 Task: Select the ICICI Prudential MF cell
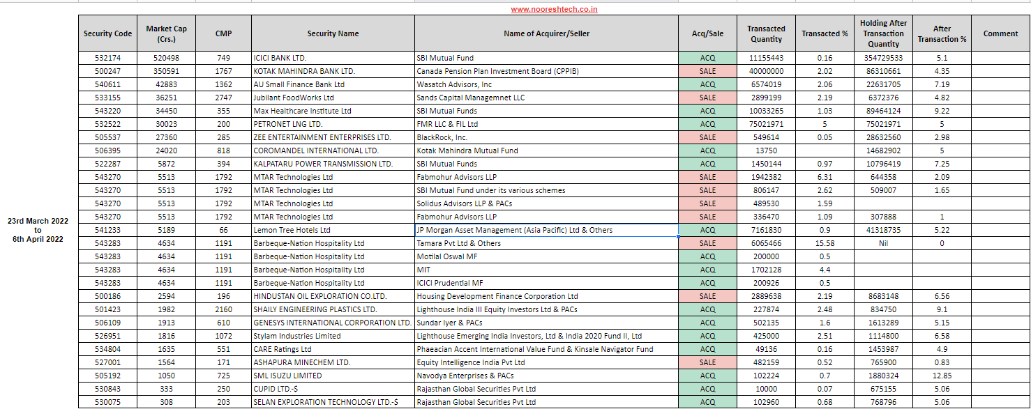546,283
